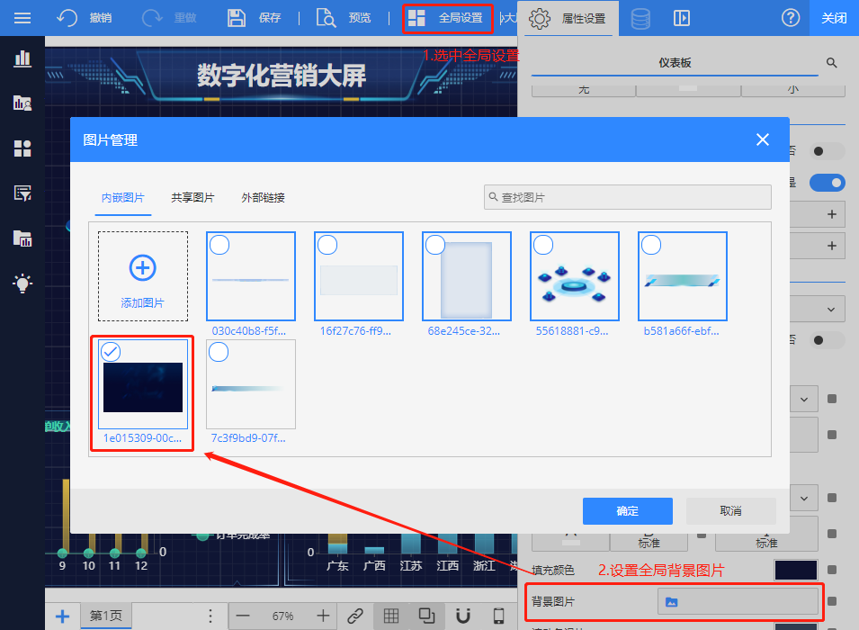Click the 全局设置 global settings button
859x630 pixels.
click(448, 18)
